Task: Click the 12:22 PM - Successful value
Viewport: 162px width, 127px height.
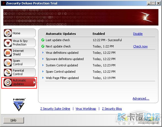Action: pyautogui.click(x=107, y=40)
